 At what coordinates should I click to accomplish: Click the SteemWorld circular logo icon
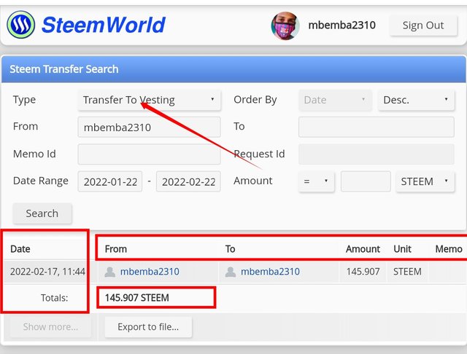(x=21, y=25)
